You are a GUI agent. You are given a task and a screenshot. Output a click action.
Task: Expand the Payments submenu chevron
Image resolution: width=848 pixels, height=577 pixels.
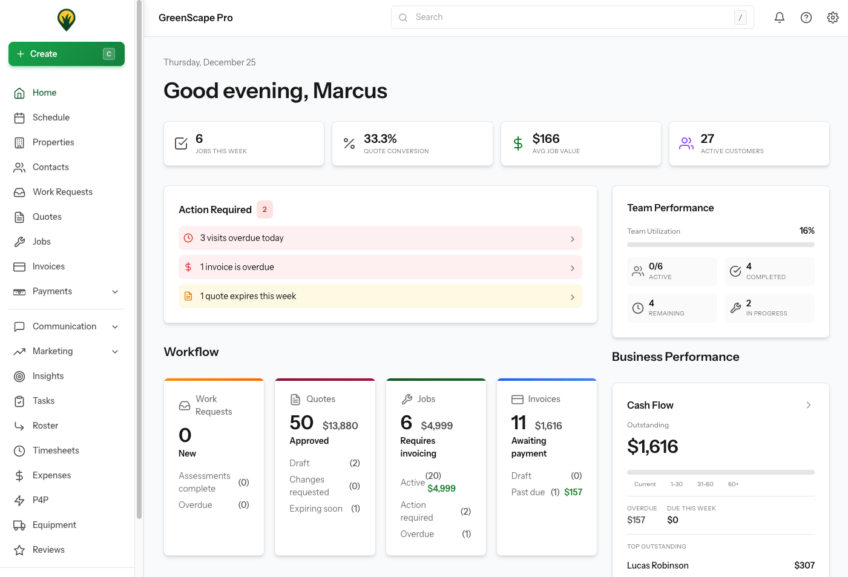[x=115, y=291]
